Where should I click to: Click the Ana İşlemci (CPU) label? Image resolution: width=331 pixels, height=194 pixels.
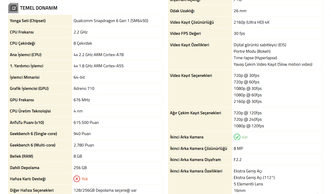point(25,55)
